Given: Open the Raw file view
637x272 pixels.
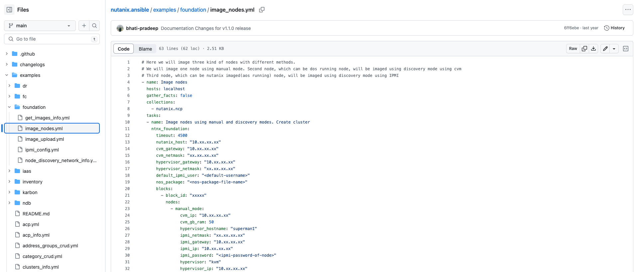Looking at the screenshot, I should [x=573, y=49].
